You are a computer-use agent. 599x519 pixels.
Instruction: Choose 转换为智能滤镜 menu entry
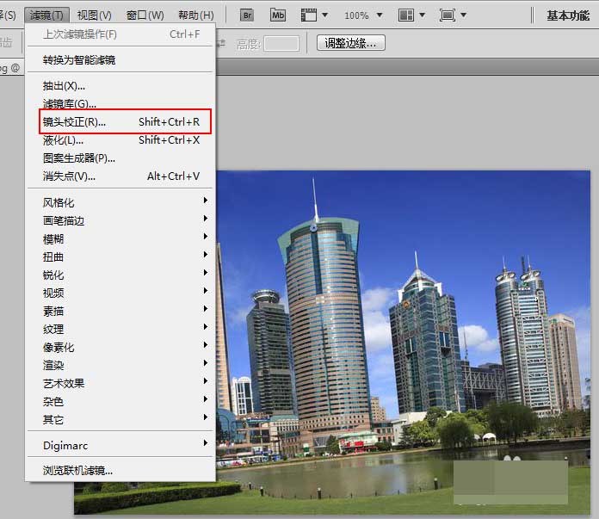pyautogui.click(x=120, y=60)
